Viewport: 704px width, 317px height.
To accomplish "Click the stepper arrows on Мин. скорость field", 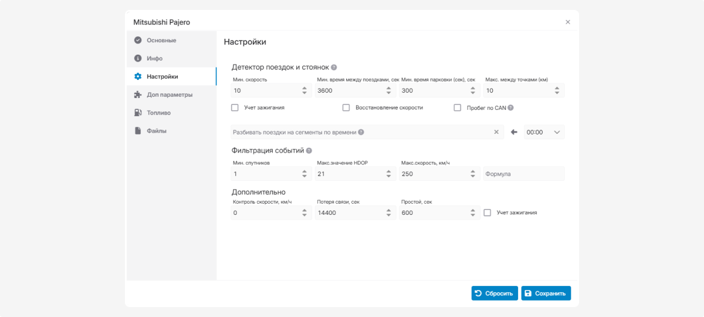I will [304, 90].
